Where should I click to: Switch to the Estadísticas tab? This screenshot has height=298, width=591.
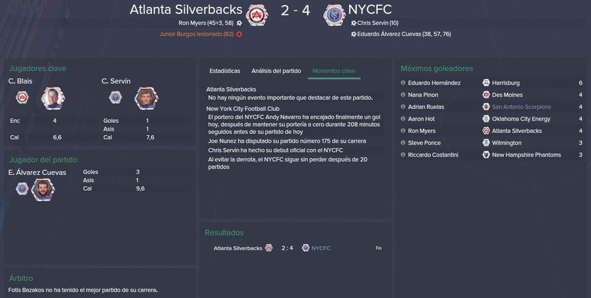tap(225, 71)
